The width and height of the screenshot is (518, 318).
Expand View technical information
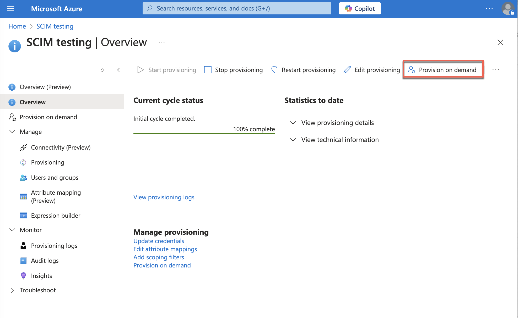340,140
